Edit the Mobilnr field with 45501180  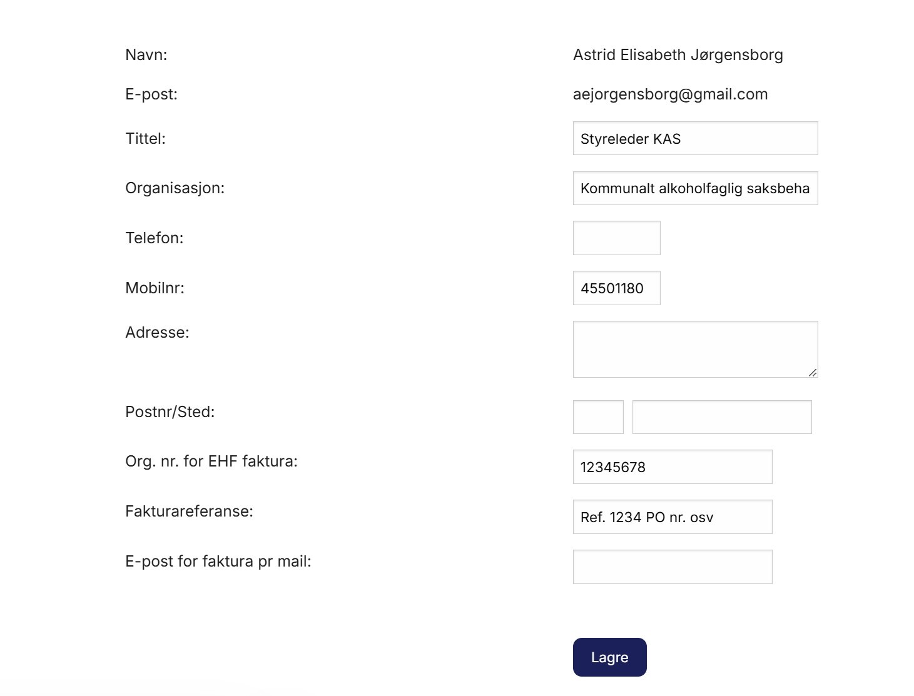pos(616,288)
